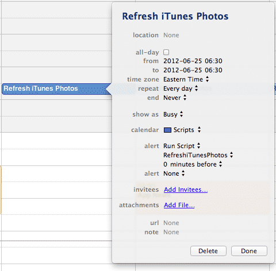Change the repeat Every day popup
Viewport: 276px width, 271px height.
[181, 88]
